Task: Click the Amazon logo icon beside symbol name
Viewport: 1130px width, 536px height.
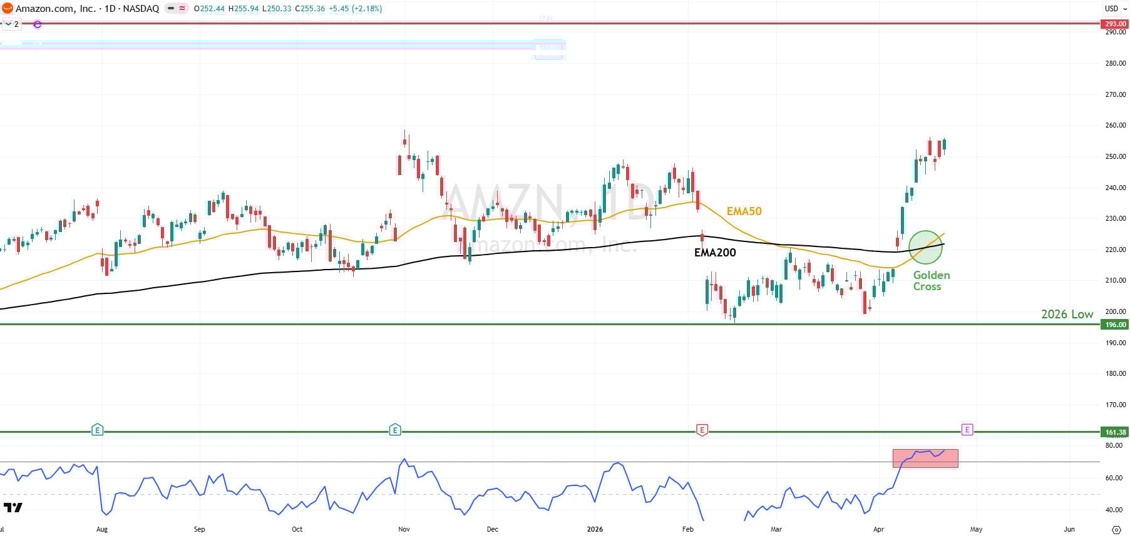Action: 7,9
